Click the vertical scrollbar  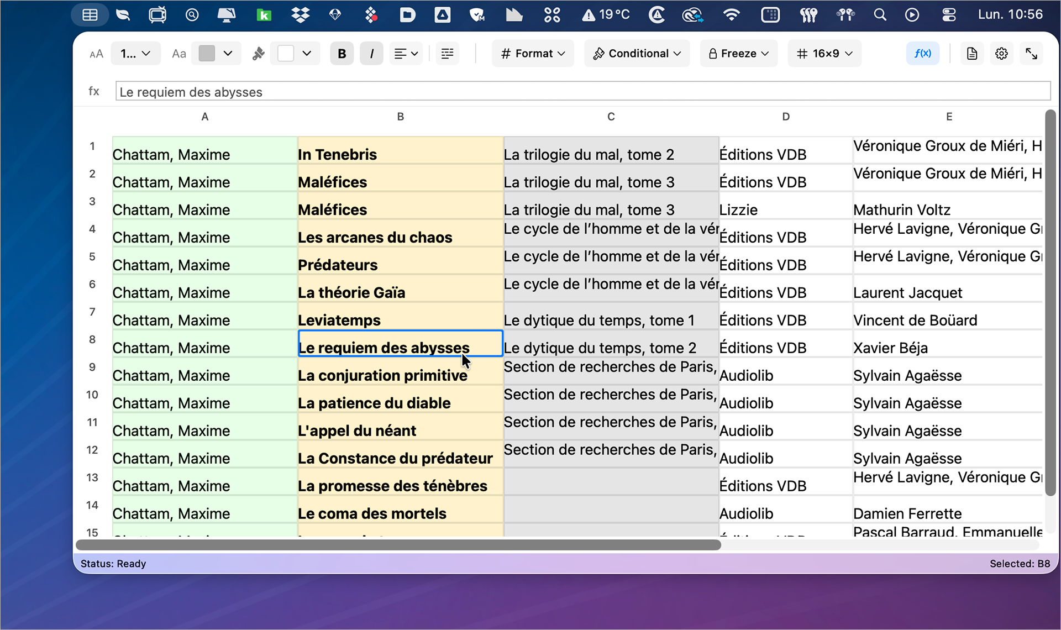(x=1051, y=303)
